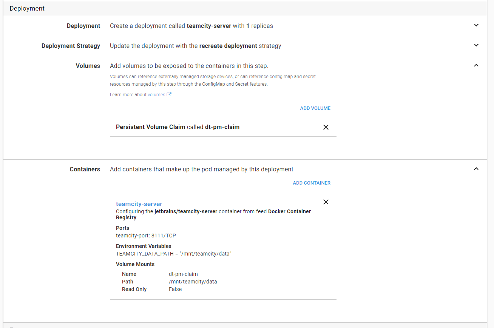This screenshot has width=494, height=328.
Task: Click the /mnt/teamcity/data volume mount path
Action: pyautogui.click(x=193, y=282)
